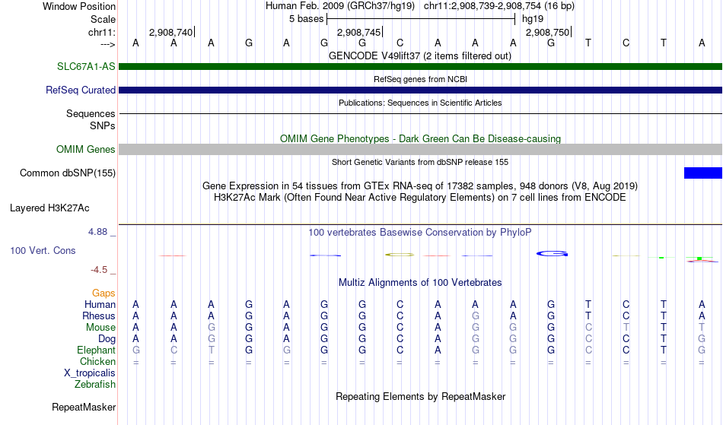
Task: Click the Zebrafish species row label
Action: [95, 384]
